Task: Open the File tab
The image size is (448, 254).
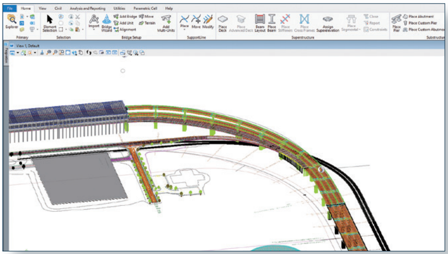Action: point(10,8)
